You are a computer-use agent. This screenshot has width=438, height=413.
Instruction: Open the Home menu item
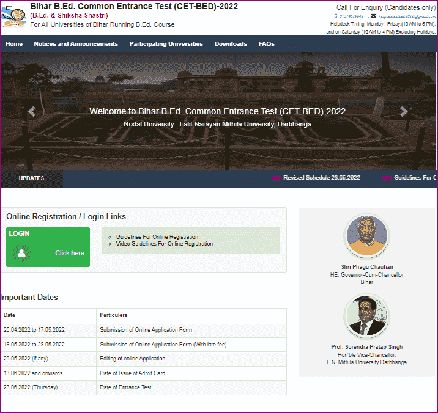click(14, 44)
